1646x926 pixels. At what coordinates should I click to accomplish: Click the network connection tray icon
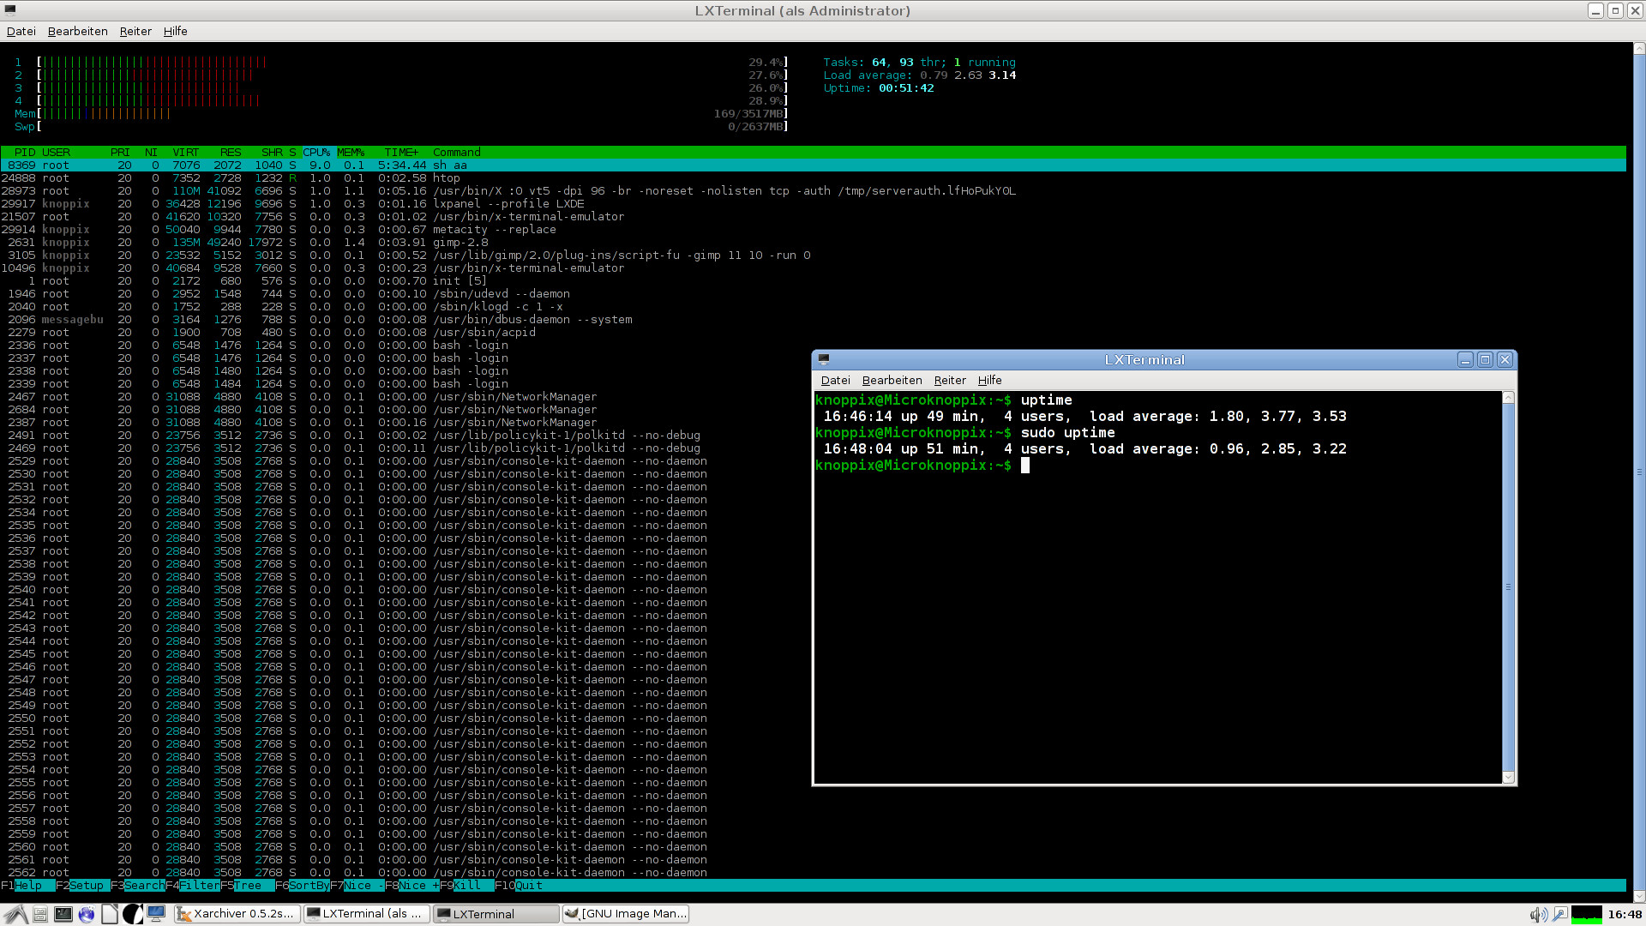pos(1560,914)
